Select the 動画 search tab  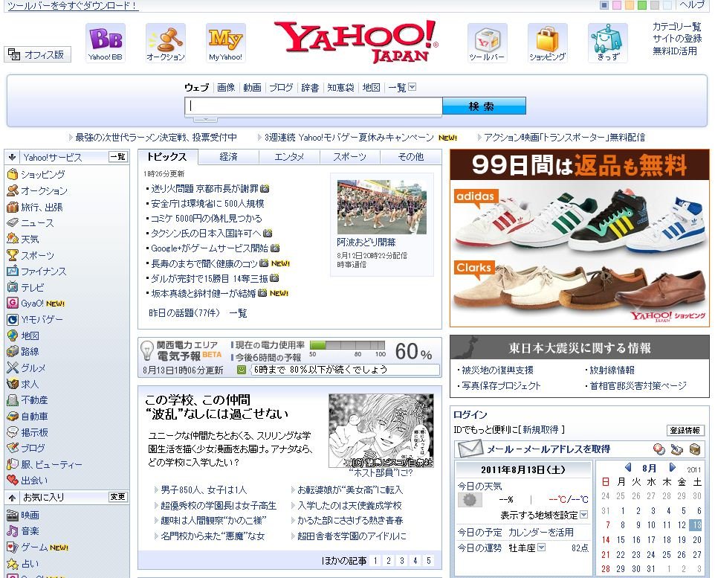[252, 87]
